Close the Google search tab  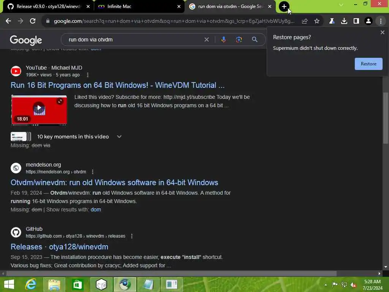pos(270,6)
